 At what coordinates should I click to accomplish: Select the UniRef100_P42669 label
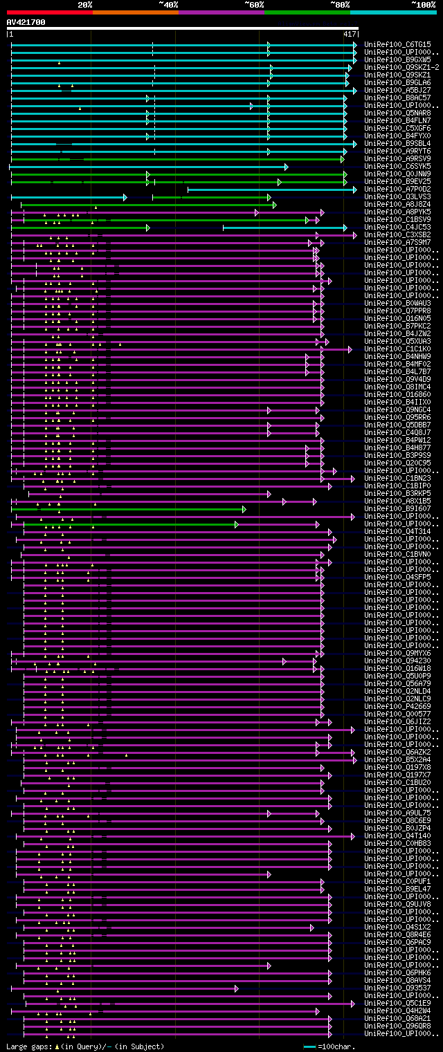pyautogui.click(x=397, y=706)
